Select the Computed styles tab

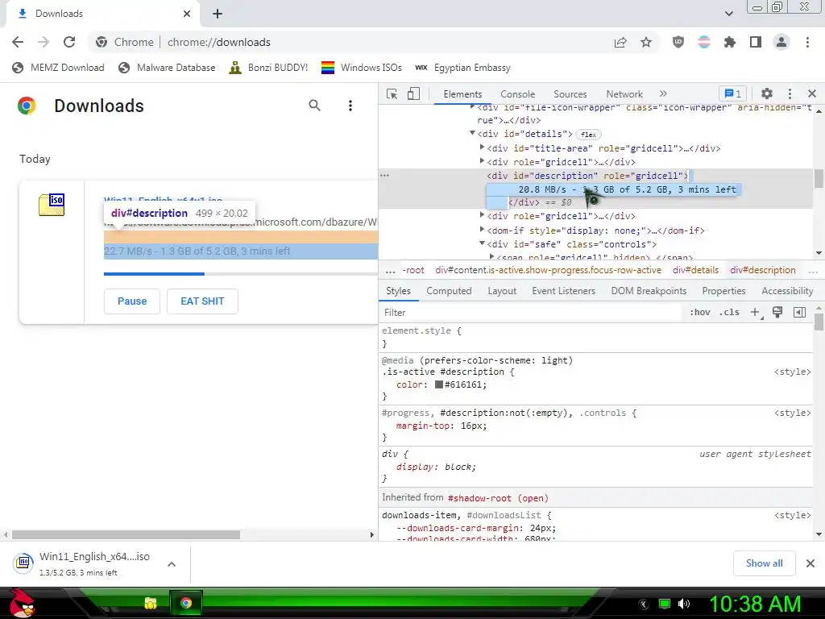(x=449, y=291)
